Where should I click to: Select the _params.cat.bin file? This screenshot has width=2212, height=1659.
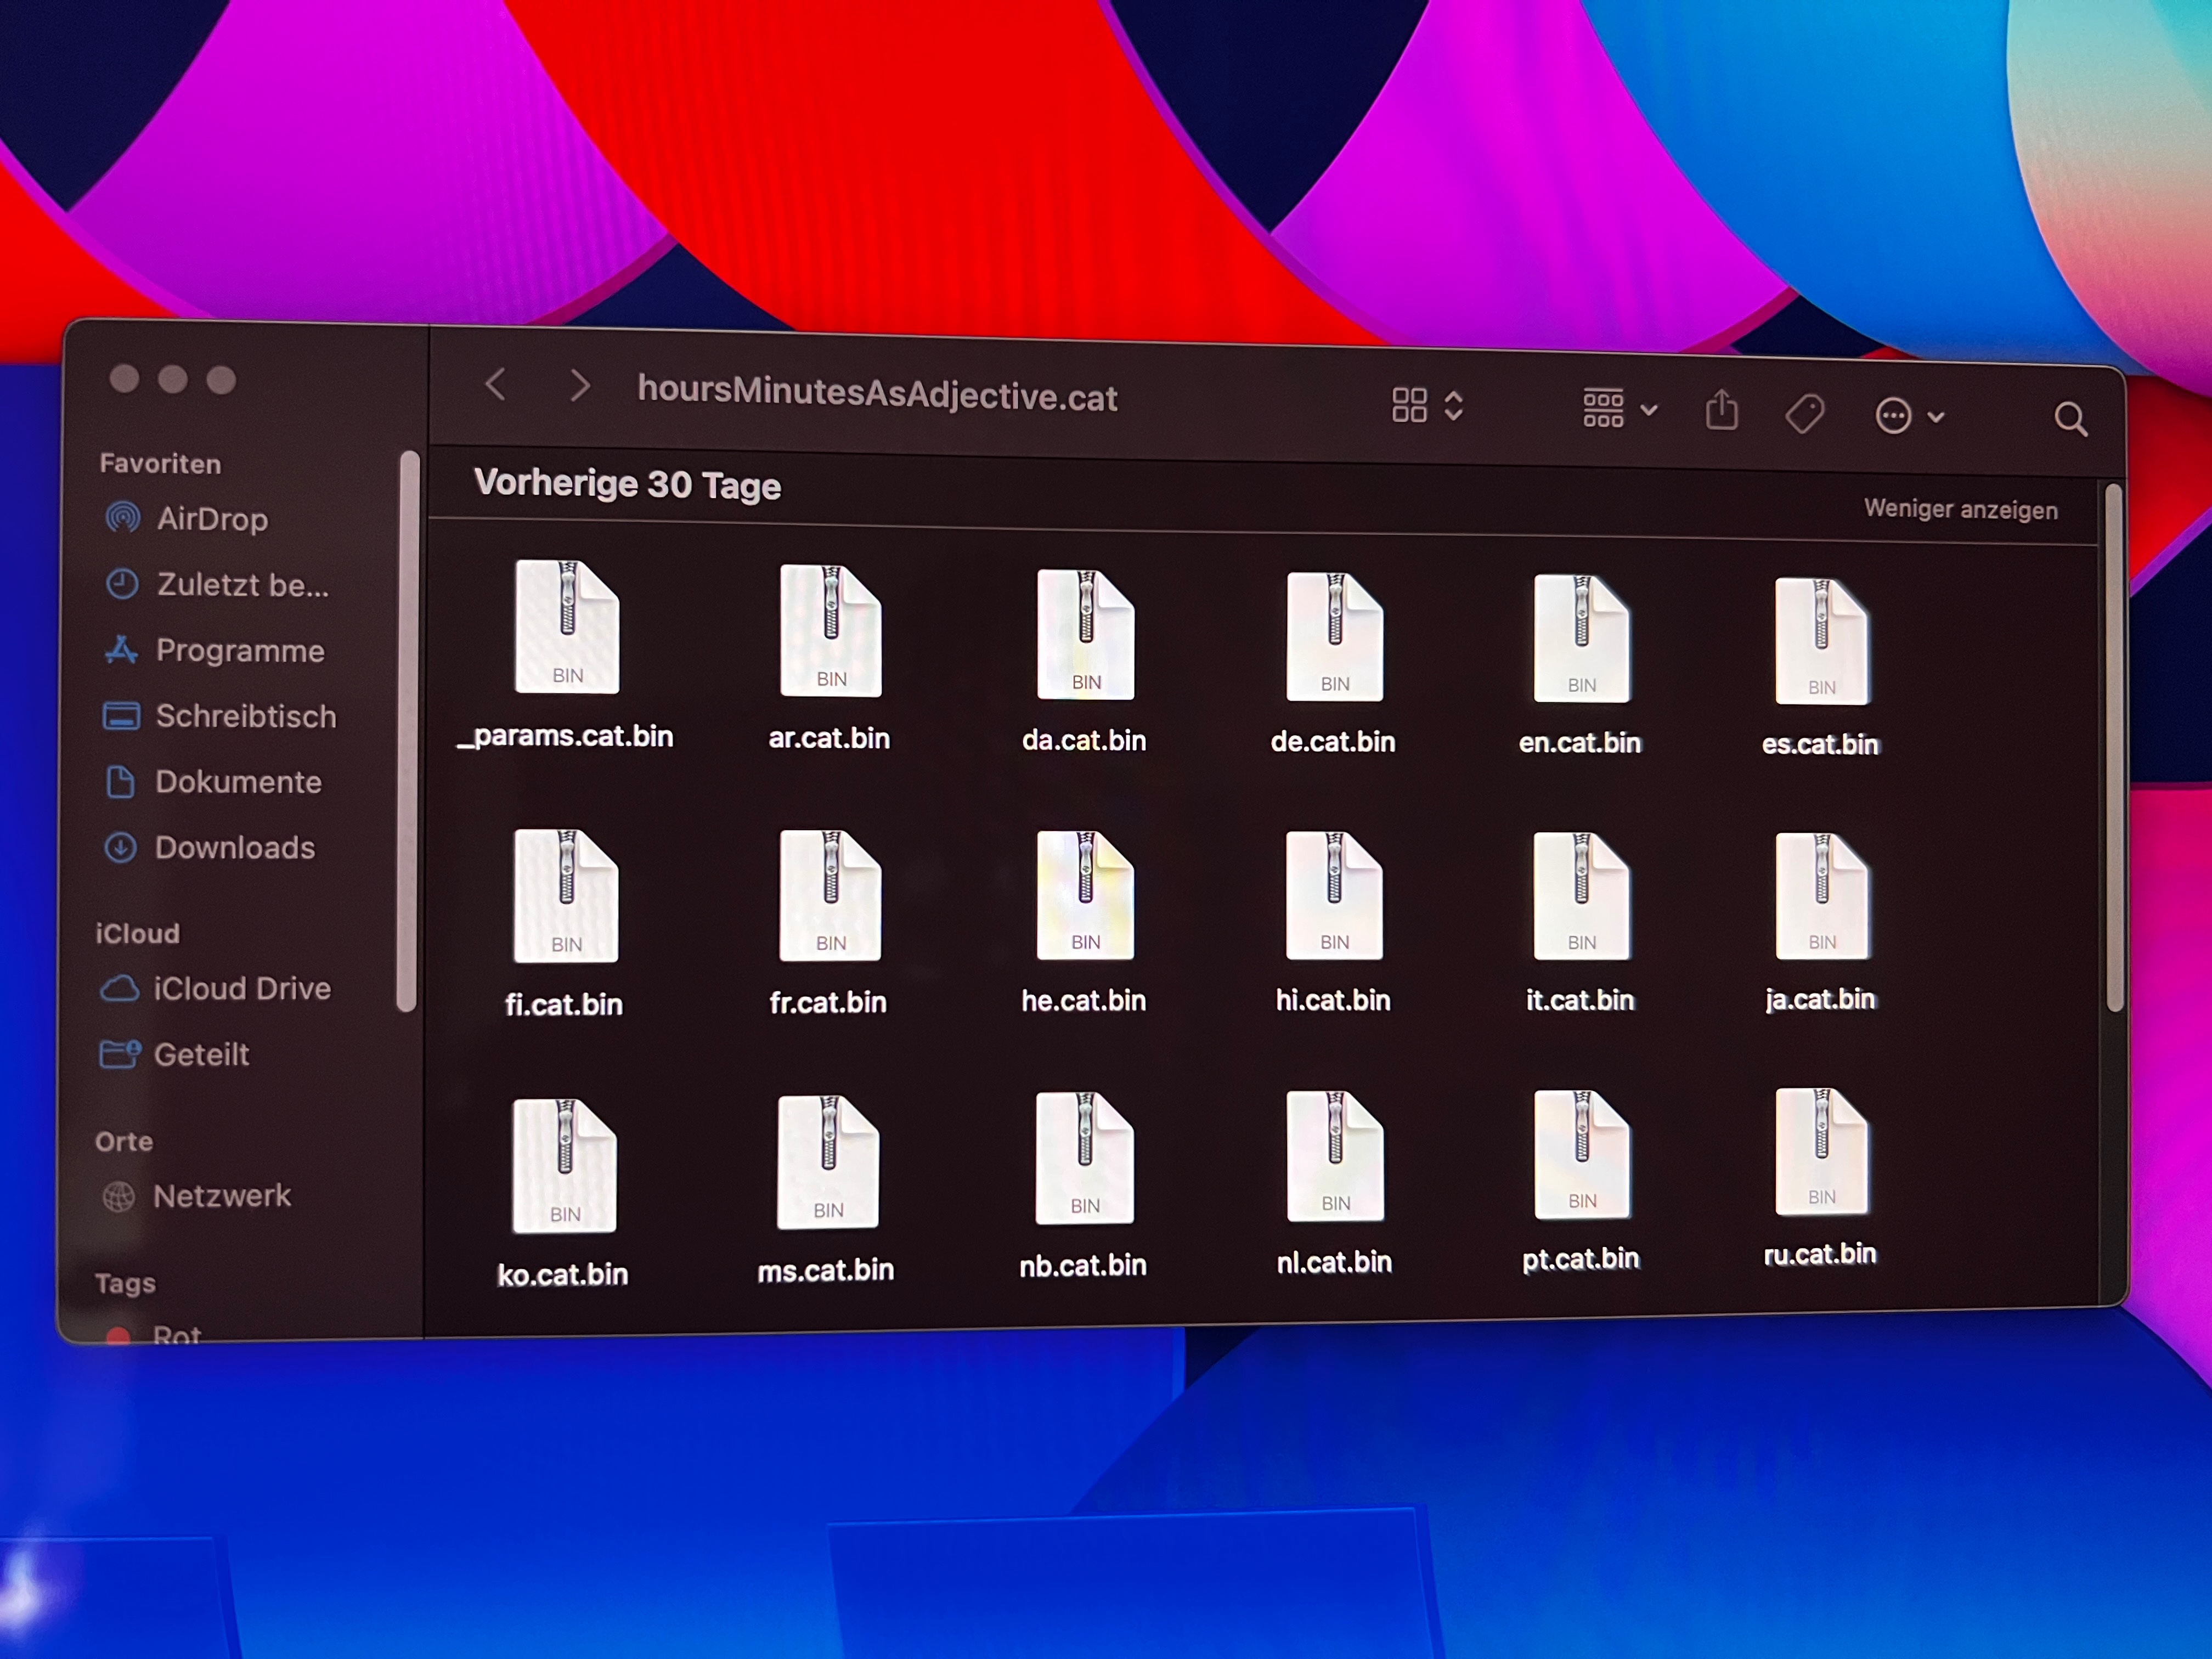tap(566, 628)
